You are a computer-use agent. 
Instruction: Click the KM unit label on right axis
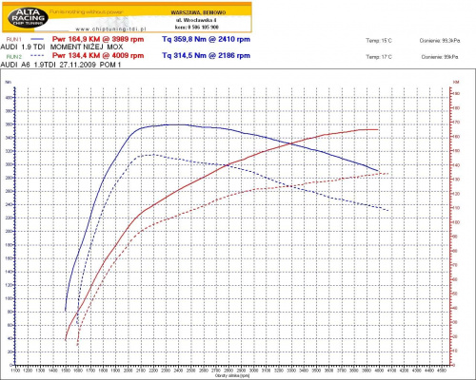point(456,82)
